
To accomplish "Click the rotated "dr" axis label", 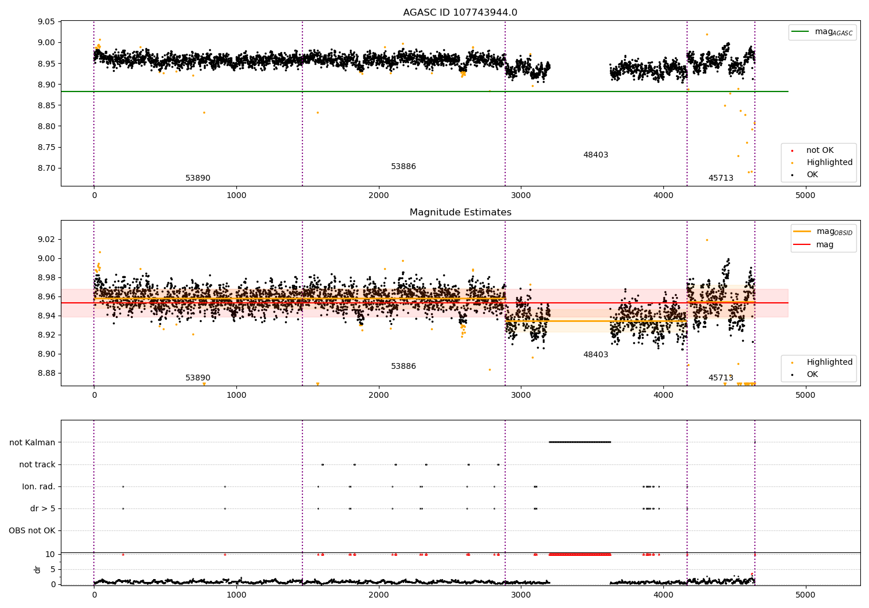I will point(38,569).
